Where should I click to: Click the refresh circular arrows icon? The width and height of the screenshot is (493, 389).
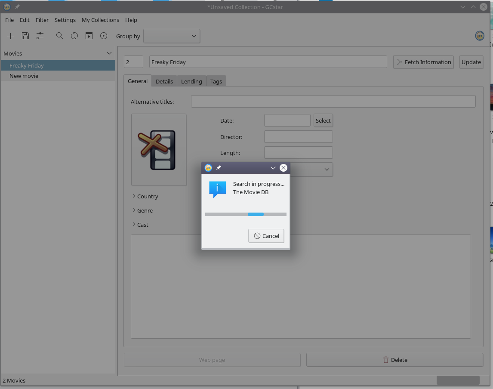[74, 36]
